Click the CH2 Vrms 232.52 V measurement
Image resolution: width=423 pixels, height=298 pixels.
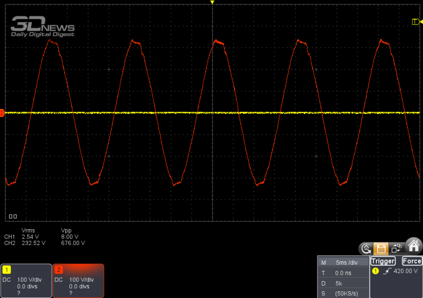pos(33,243)
